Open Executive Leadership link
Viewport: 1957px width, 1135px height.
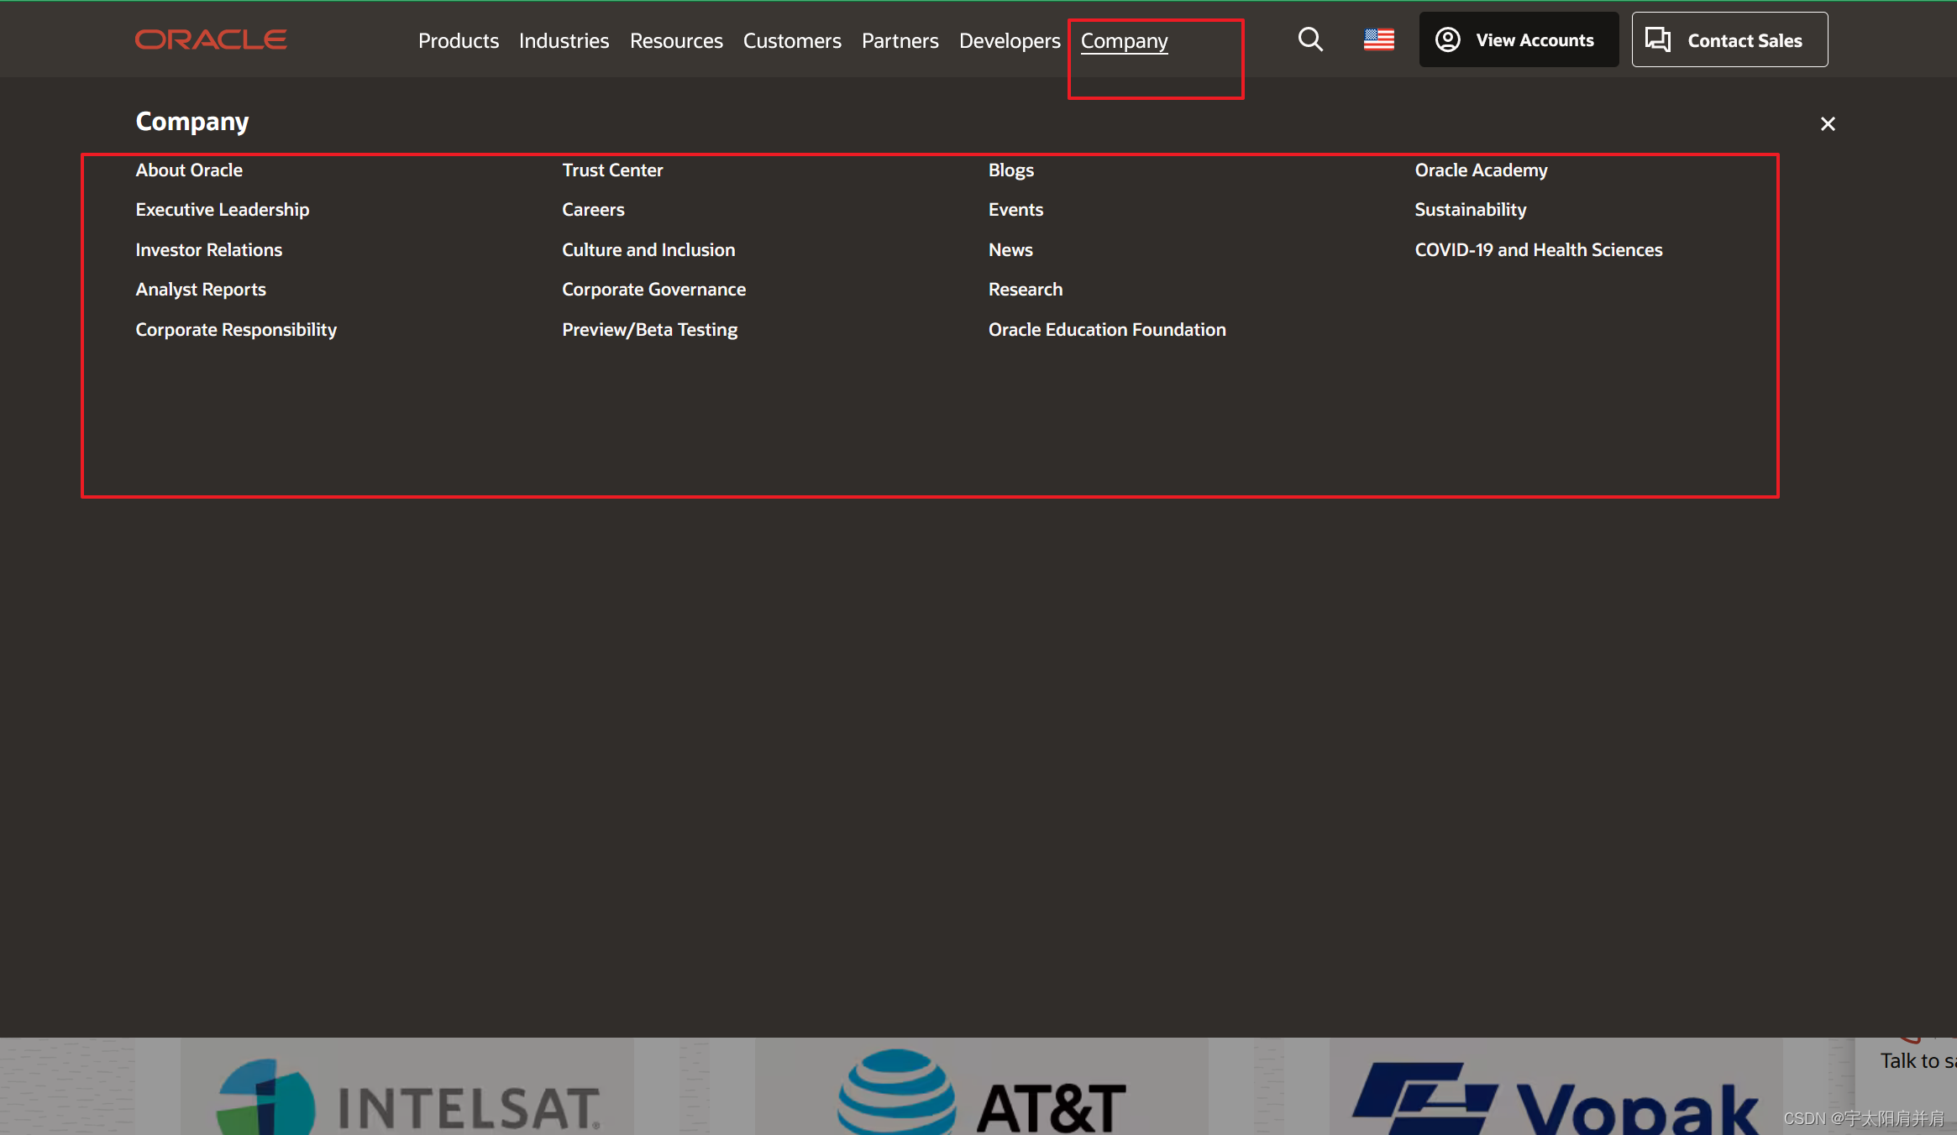point(223,209)
